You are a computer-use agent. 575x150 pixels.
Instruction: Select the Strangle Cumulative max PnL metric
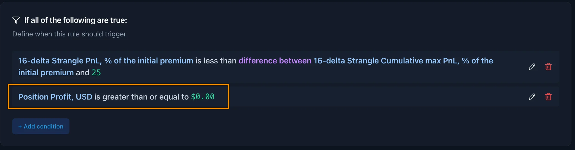click(x=403, y=61)
